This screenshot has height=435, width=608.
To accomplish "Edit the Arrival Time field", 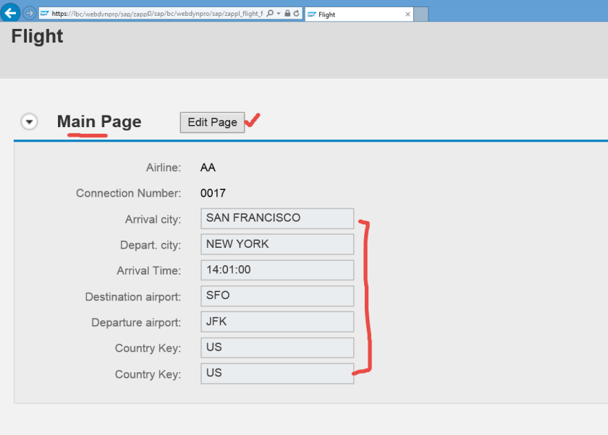I will (x=277, y=270).
